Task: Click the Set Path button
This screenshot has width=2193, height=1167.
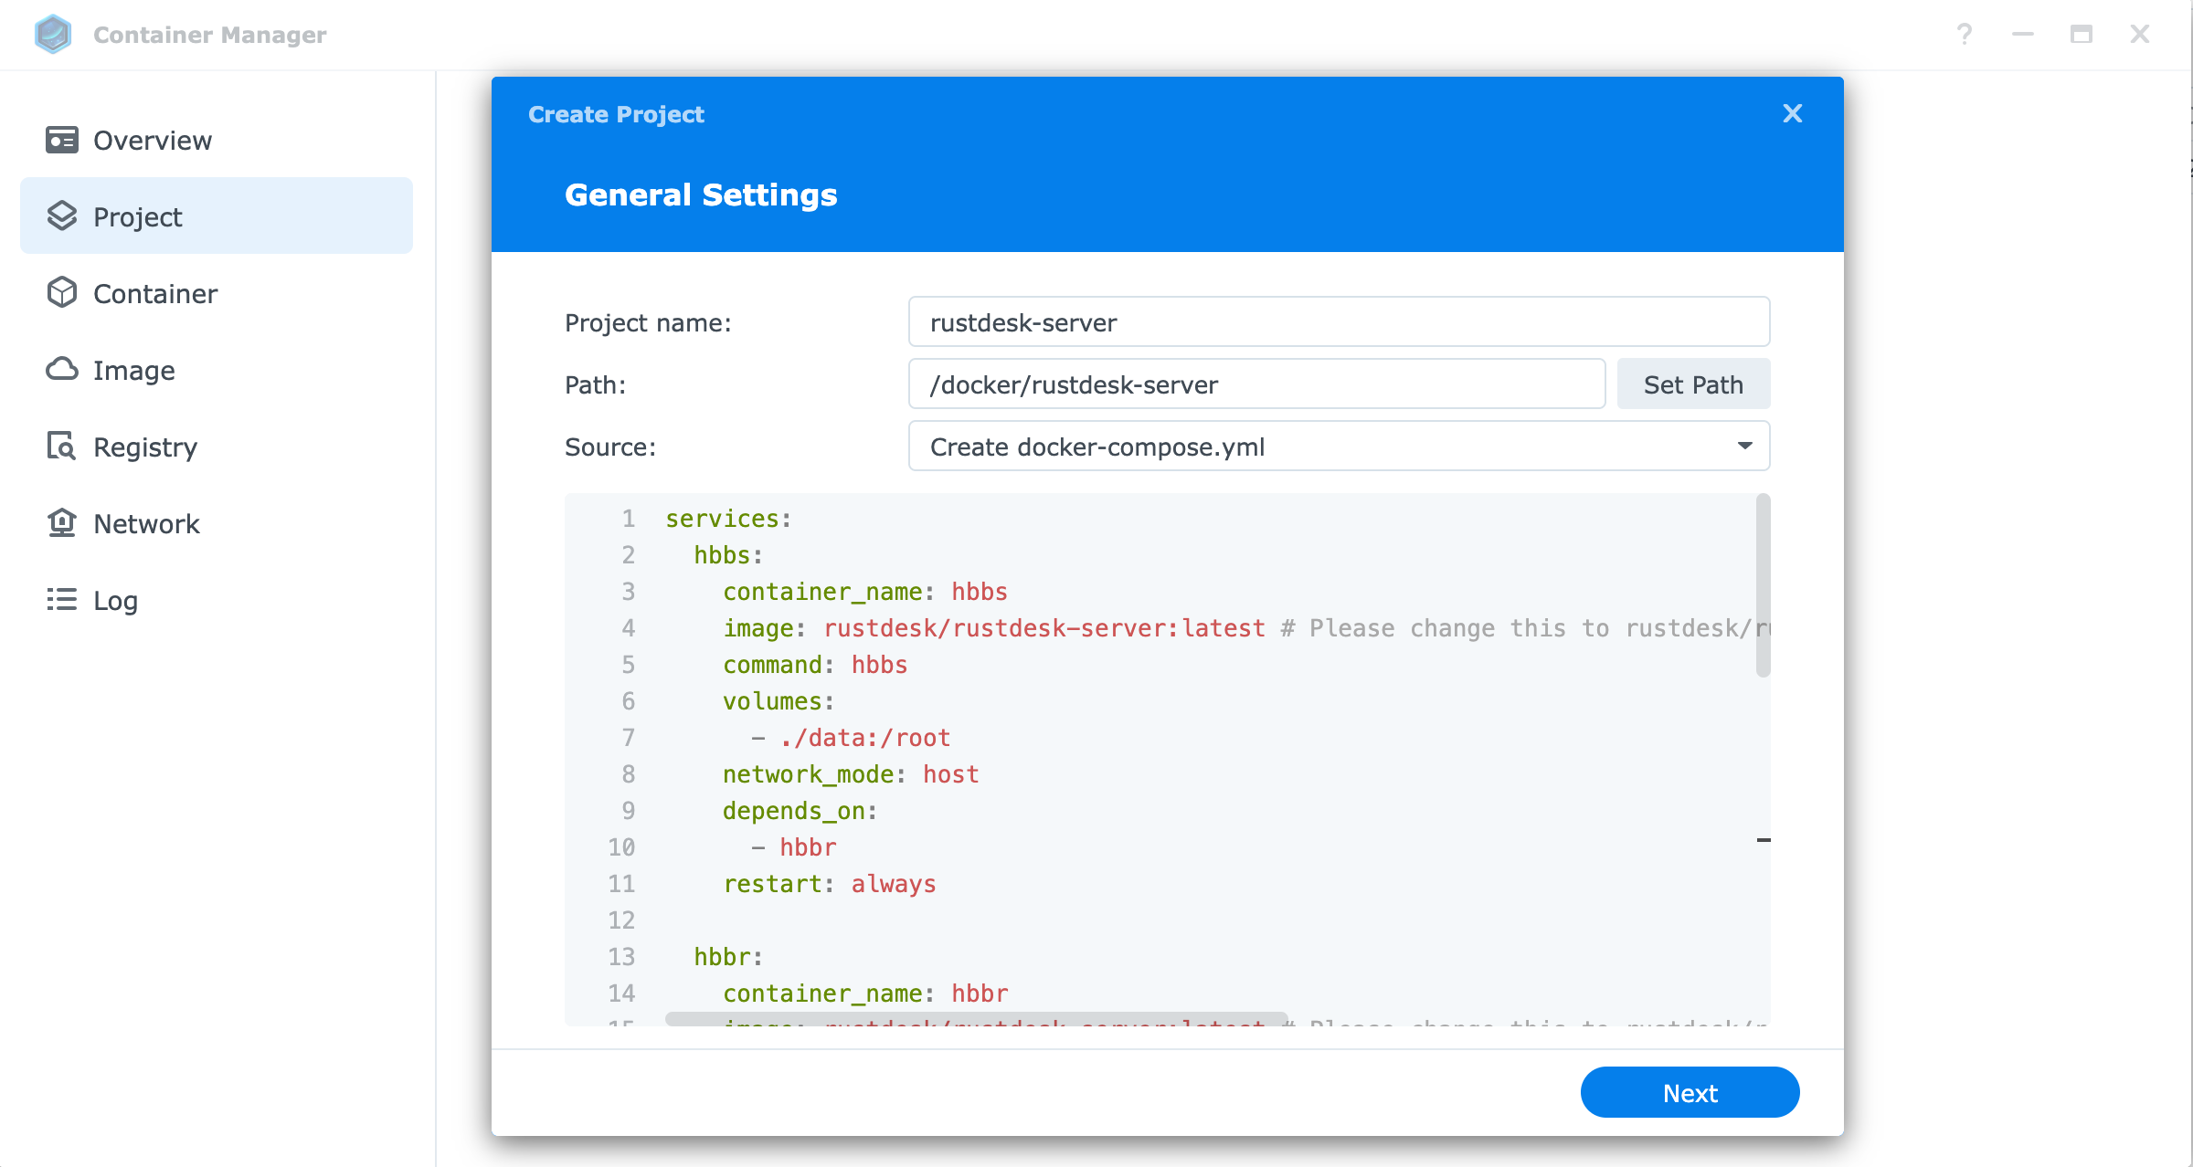Action: click(x=1692, y=384)
